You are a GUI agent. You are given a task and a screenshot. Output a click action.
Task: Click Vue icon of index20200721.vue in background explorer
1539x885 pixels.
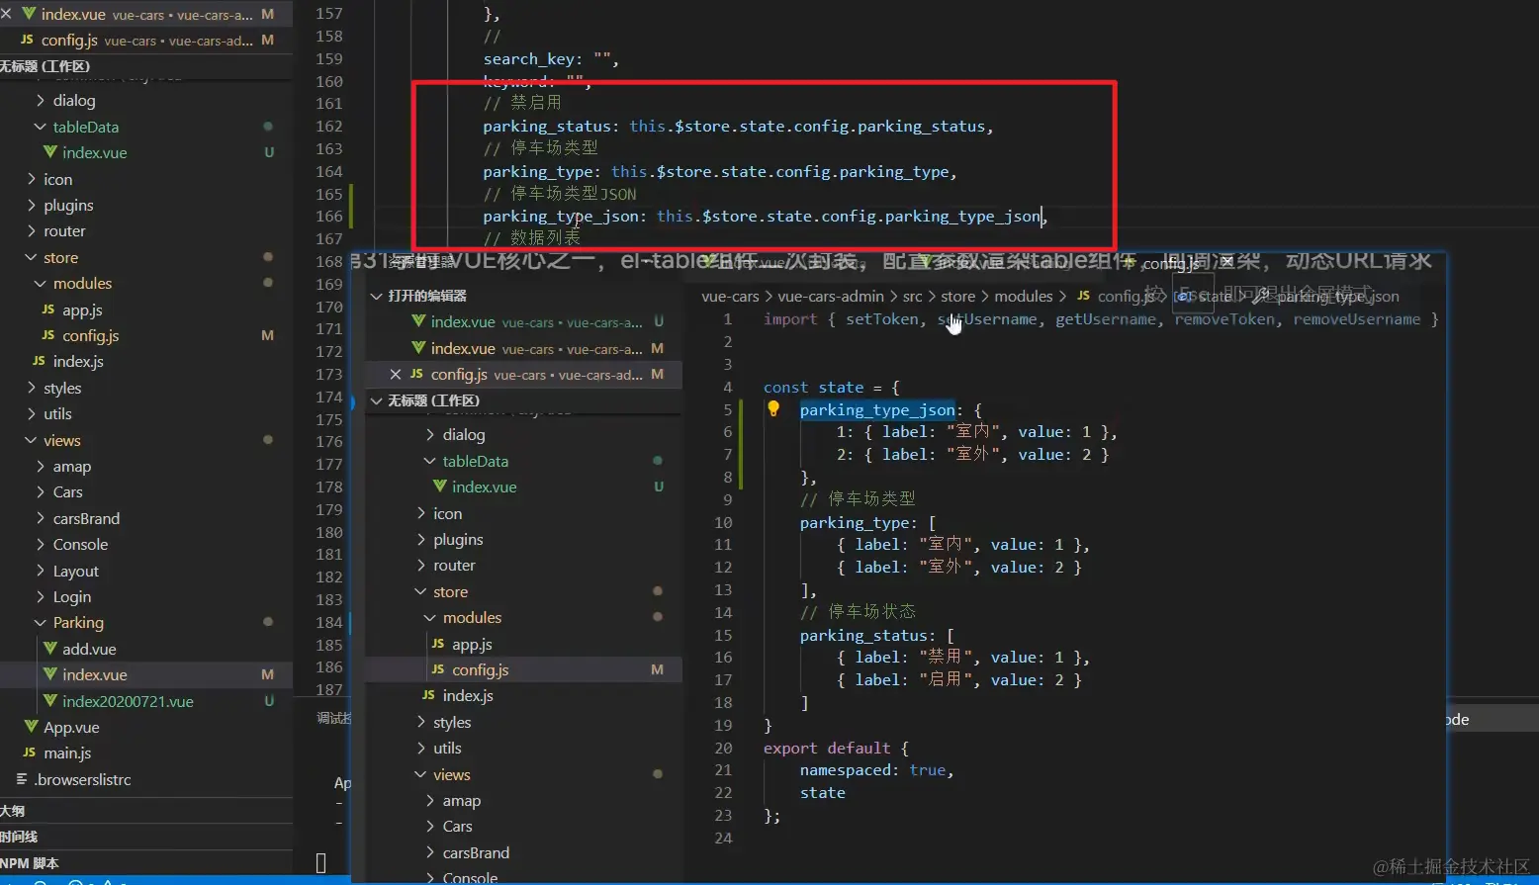[x=49, y=701]
